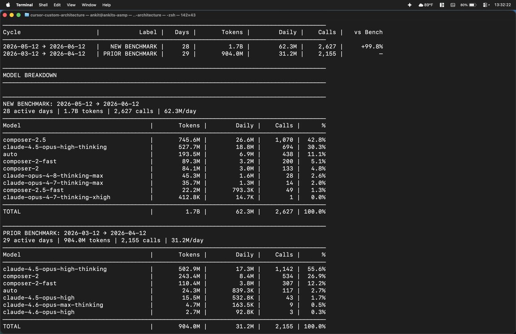516x334 pixels.
Task: Close the Terminal window with red button
Action: click(x=6, y=15)
